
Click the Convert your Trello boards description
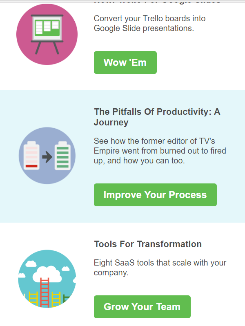[x=149, y=23]
